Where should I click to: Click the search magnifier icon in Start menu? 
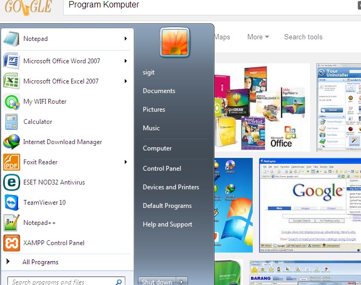coord(119,282)
